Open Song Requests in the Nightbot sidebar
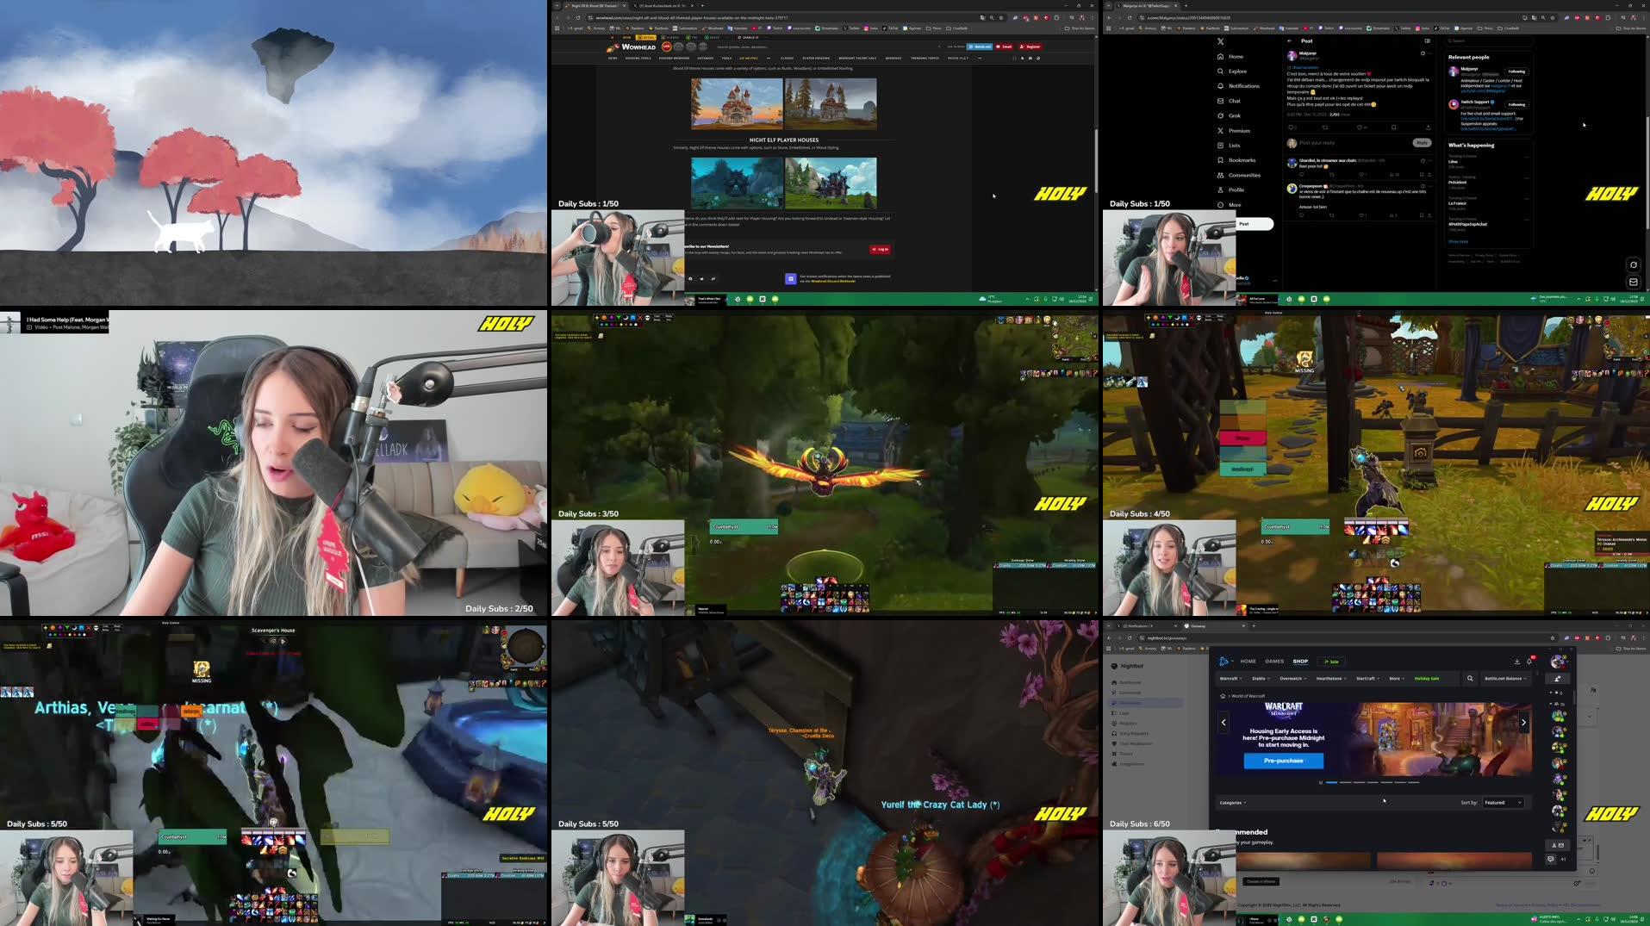Screen dimensions: 1650x926 pos(1134,733)
